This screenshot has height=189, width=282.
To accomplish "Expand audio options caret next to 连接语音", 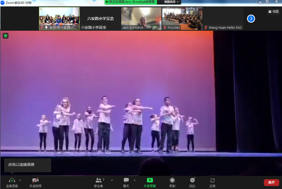I will (x=20, y=180).
